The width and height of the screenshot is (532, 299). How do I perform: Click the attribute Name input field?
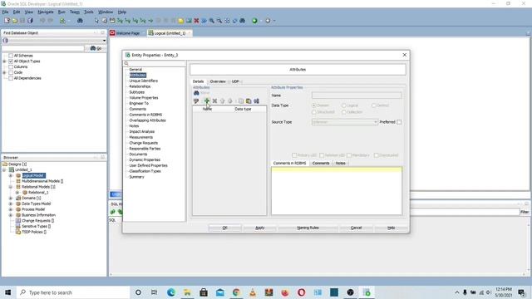357,96
